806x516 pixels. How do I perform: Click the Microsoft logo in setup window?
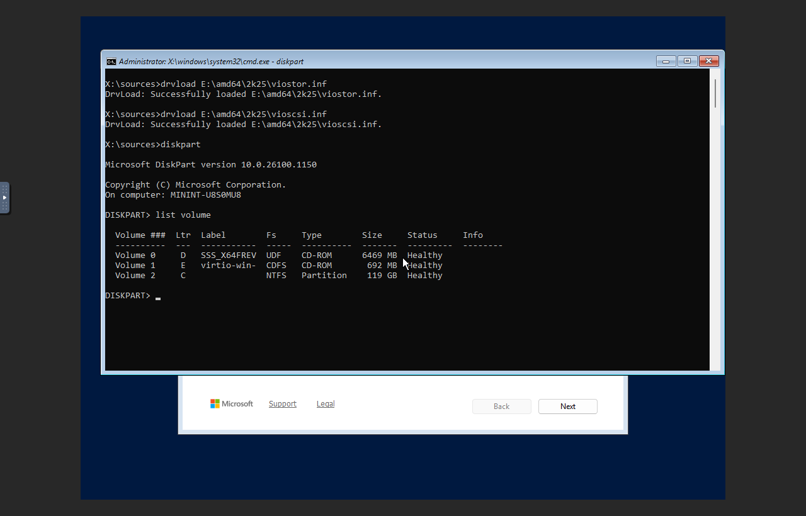point(232,404)
